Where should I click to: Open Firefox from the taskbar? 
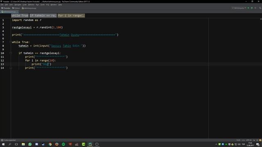(x=57, y=144)
